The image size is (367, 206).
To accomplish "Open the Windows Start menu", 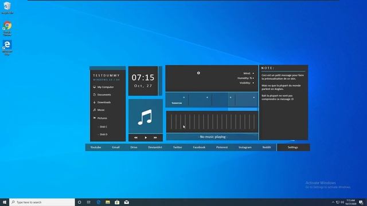I will click(5, 202).
